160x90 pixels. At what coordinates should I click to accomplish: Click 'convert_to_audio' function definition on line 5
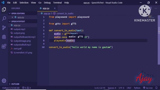[64, 30]
